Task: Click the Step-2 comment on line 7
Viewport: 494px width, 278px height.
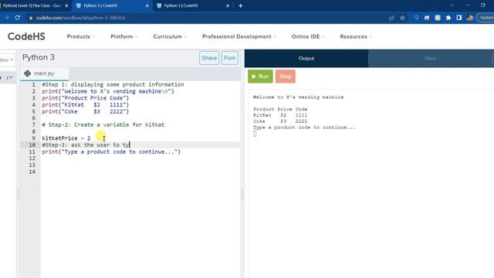Action: coord(103,125)
